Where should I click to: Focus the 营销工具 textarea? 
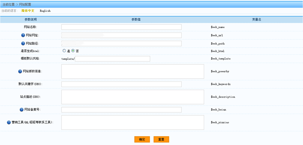tap(133, 122)
